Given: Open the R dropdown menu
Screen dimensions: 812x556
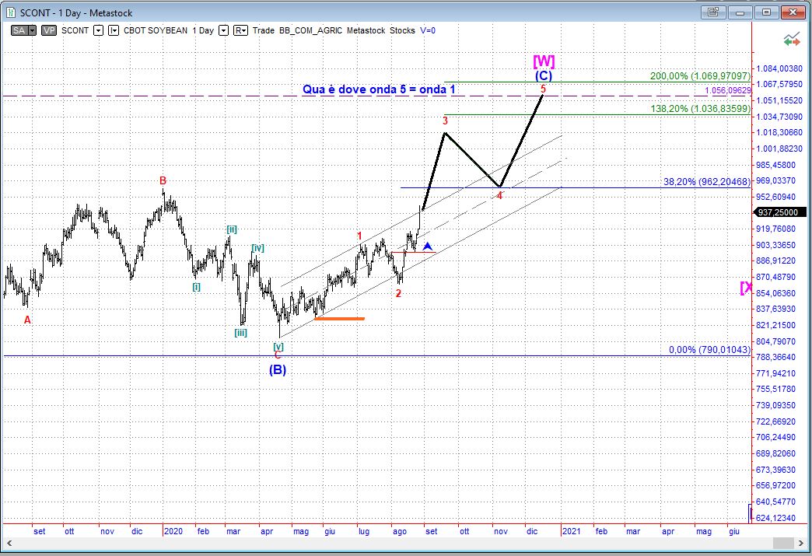Looking at the screenshot, I should click(241, 30).
